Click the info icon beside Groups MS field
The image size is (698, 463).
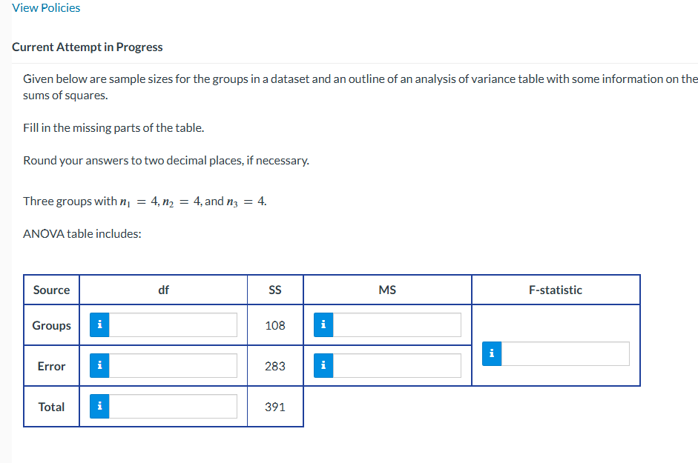click(x=323, y=324)
